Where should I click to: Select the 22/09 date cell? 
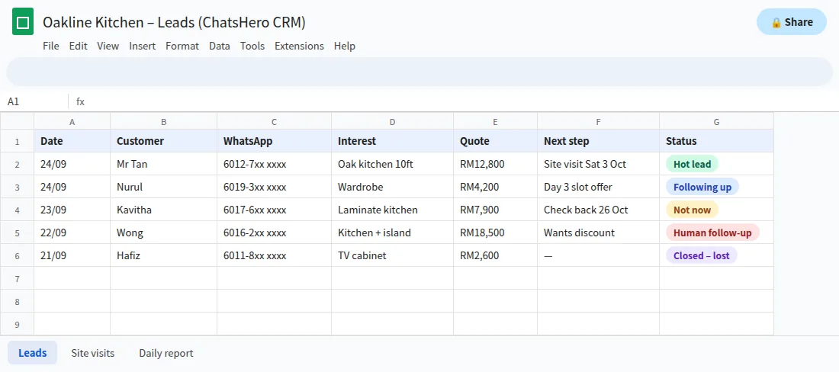(x=72, y=232)
